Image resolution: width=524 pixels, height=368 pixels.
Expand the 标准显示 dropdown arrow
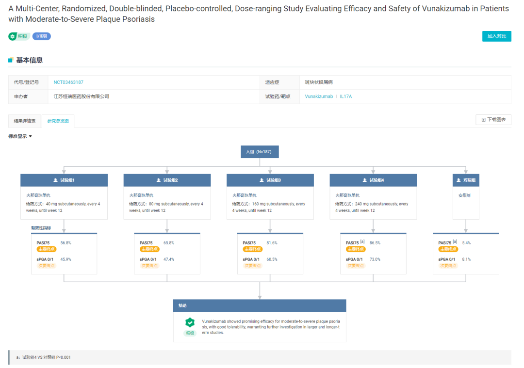coord(31,136)
